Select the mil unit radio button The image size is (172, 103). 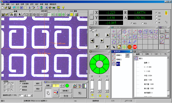156,23
